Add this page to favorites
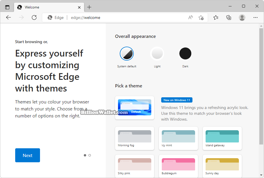Image resolution: width=264 pixels, height=178 pixels. click(x=201, y=17)
